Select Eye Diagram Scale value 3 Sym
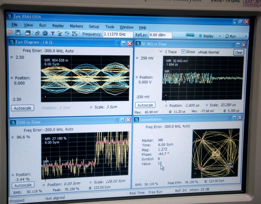The height and width of the screenshot is (204, 261). (x=111, y=107)
